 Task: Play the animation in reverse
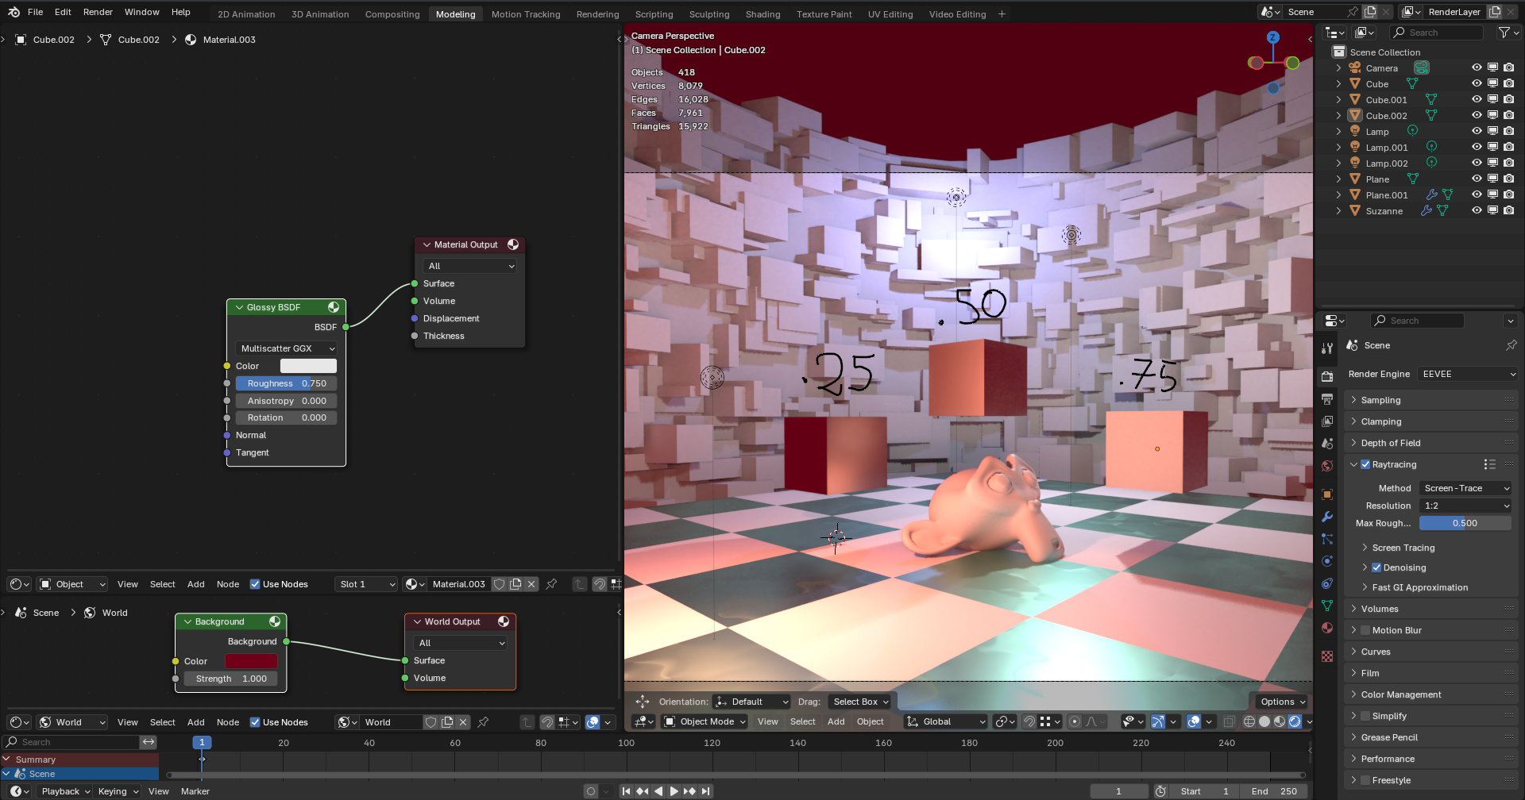point(658,791)
